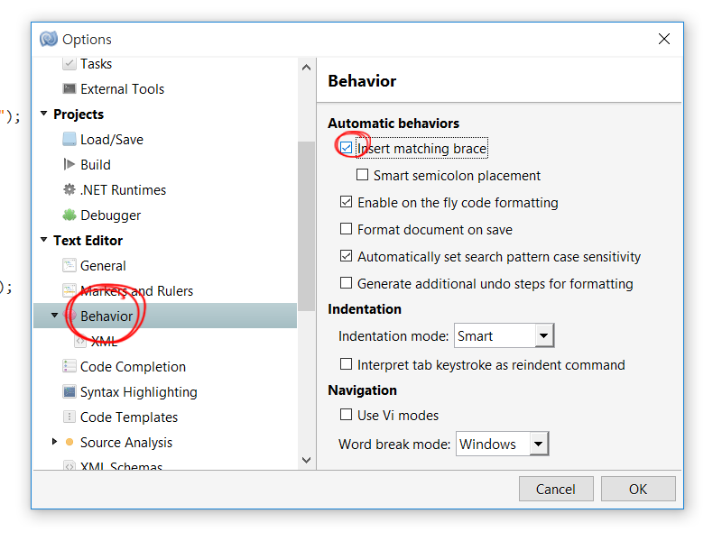Select Load/Save settings
Screen dimensions: 722x541
point(112,140)
